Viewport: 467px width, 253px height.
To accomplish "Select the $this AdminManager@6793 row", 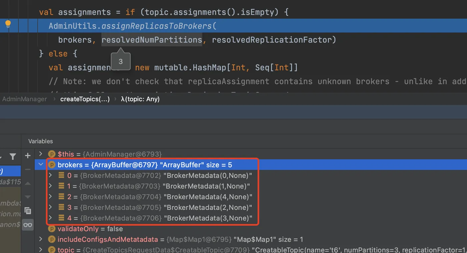I will tap(251, 154).
